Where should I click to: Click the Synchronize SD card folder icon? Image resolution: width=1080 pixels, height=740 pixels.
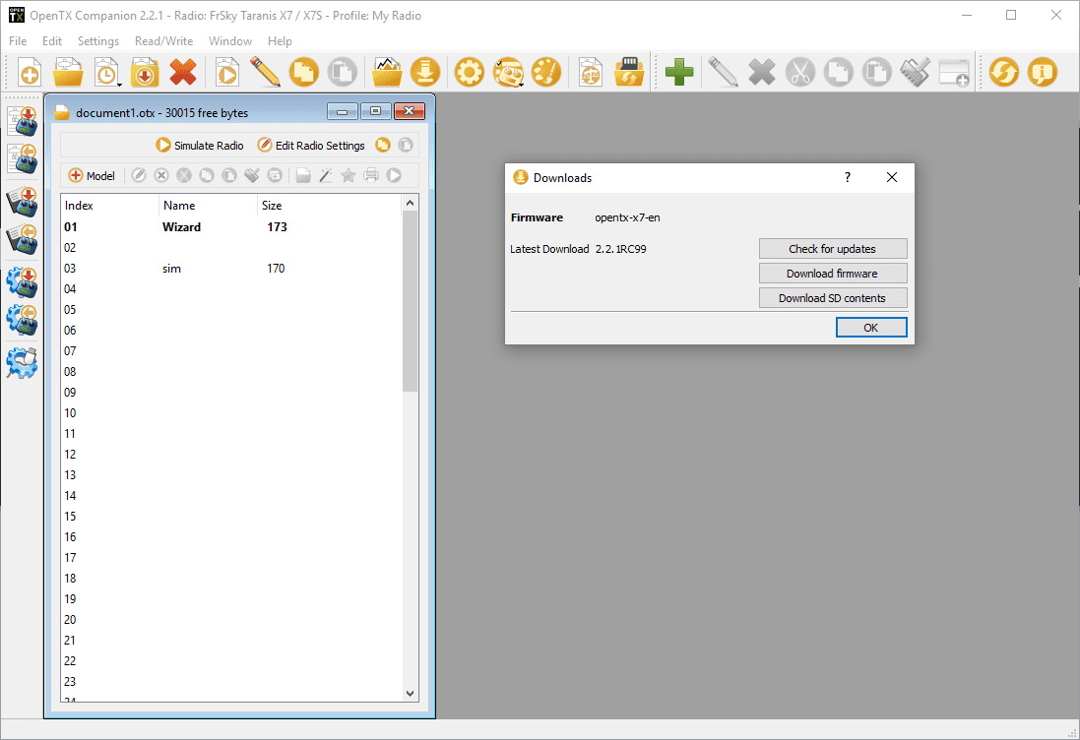[629, 72]
